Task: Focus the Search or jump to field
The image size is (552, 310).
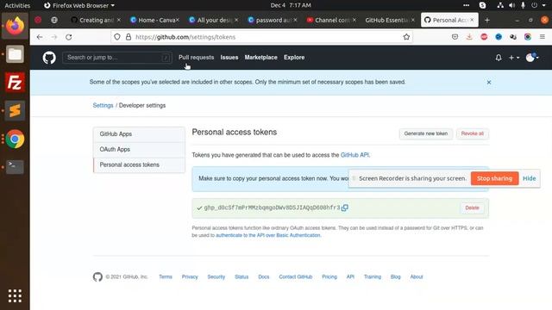Action: click(x=117, y=58)
